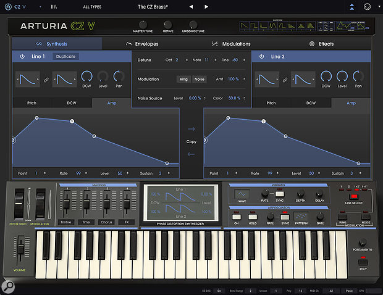Open Line 1 Pitch envelope tab
Viewport: 383px width, 295px height.
[x=32, y=103]
